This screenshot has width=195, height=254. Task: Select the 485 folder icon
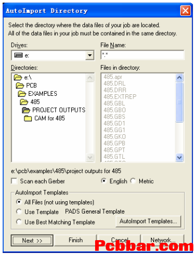click(x=24, y=102)
